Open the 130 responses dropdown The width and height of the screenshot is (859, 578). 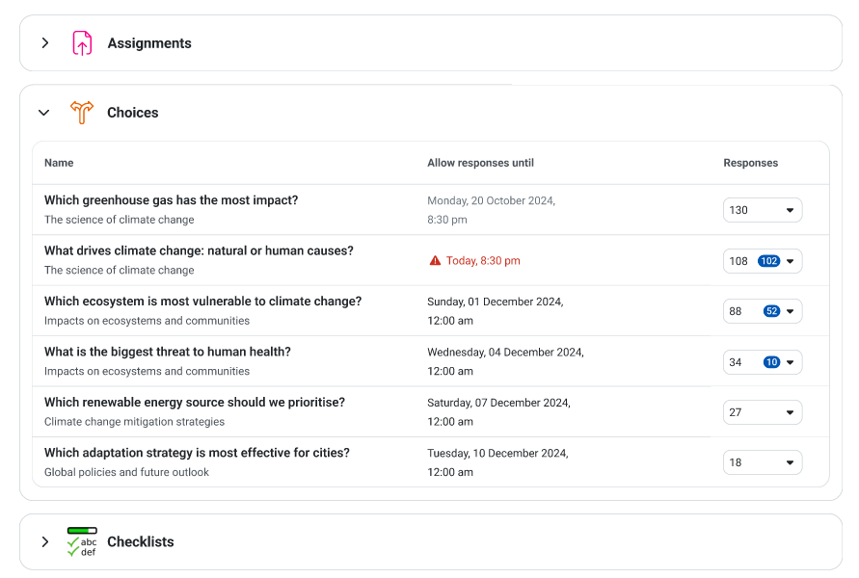(x=763, y=210)
